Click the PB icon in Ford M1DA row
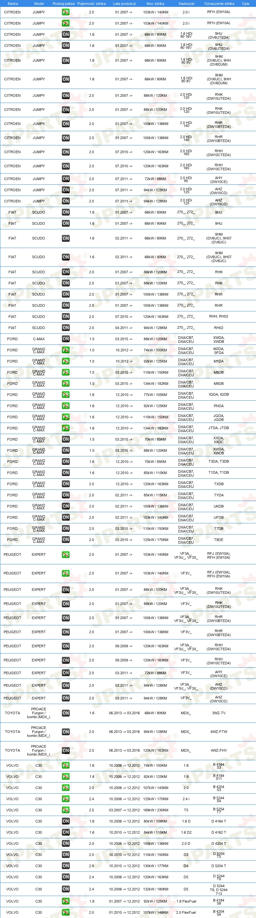Image resolution: width=256 pixels, height=918 pixels. click(66, 361)
